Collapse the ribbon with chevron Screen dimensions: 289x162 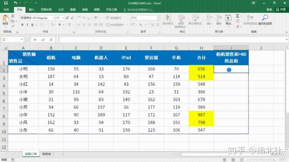pyautogui.click(x=287, y=32)
